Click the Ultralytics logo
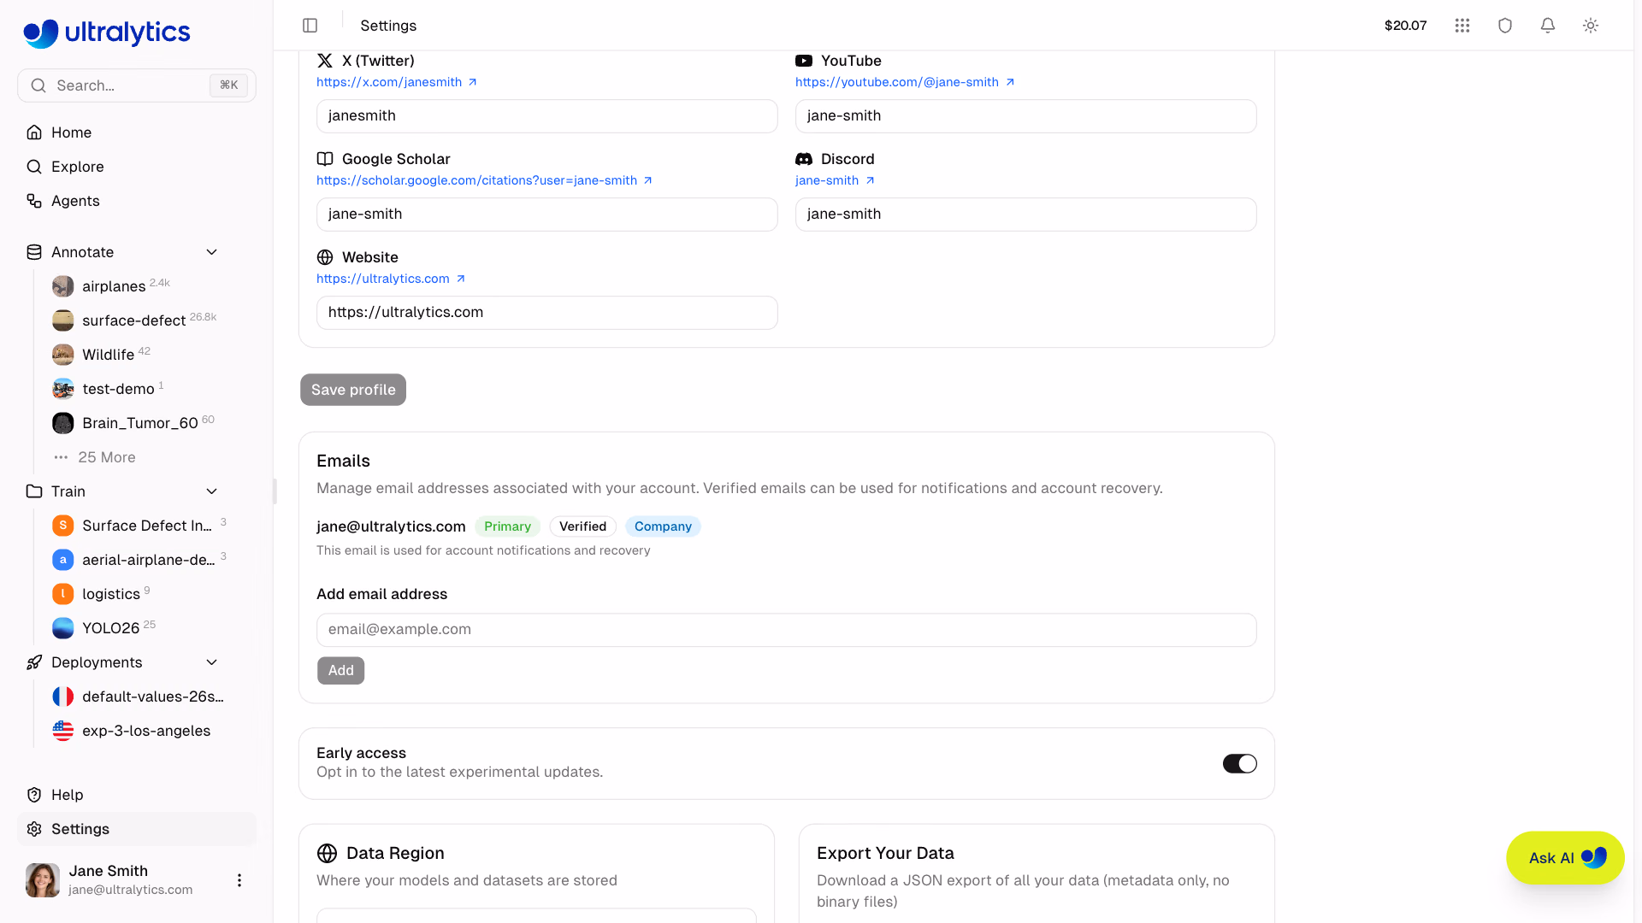1642x923 pixels. pos(107,32)
